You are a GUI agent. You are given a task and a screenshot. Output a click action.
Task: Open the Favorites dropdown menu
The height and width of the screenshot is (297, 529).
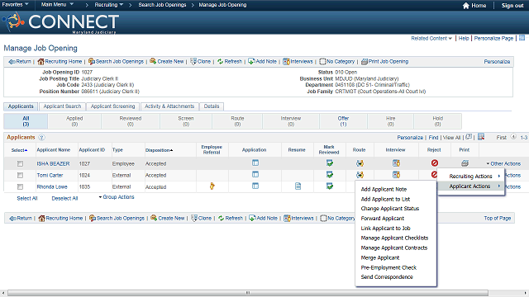[x=15, y=5]
